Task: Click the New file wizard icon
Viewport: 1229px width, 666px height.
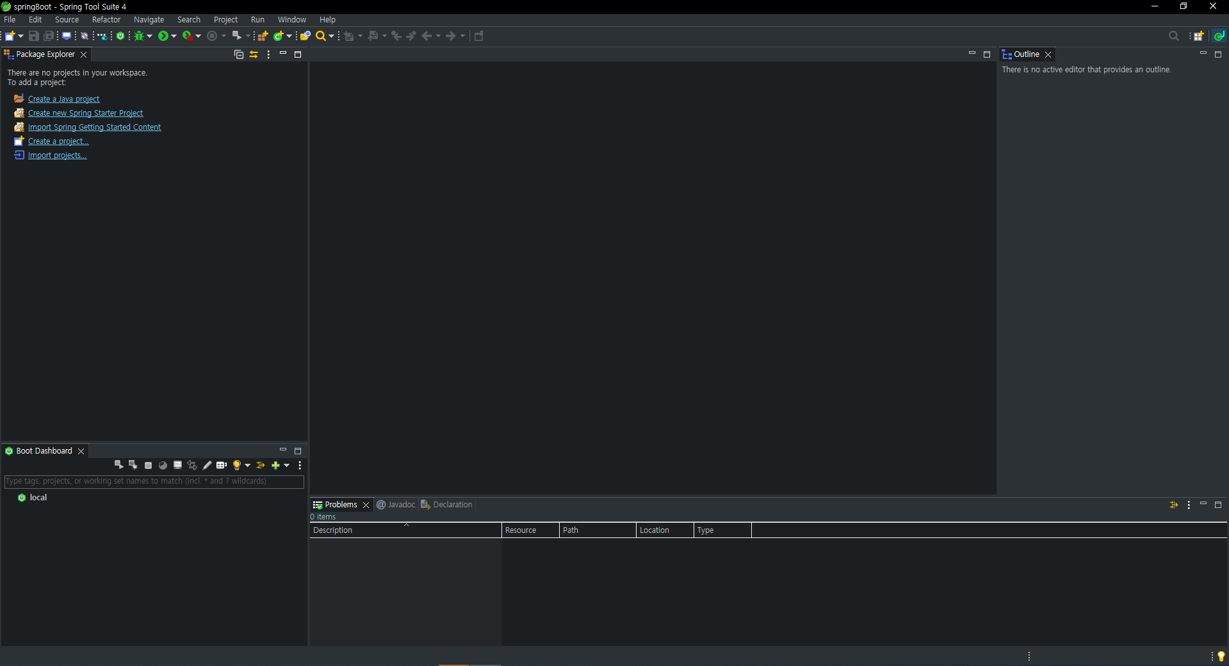Action: pyautogui.click(x=10, y=36)
